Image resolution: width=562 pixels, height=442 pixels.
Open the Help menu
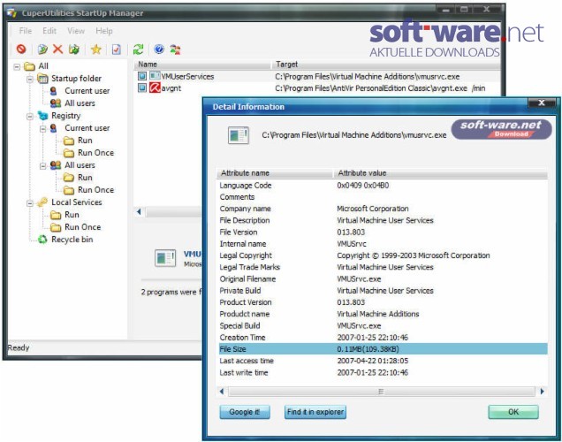click(104, 31)
